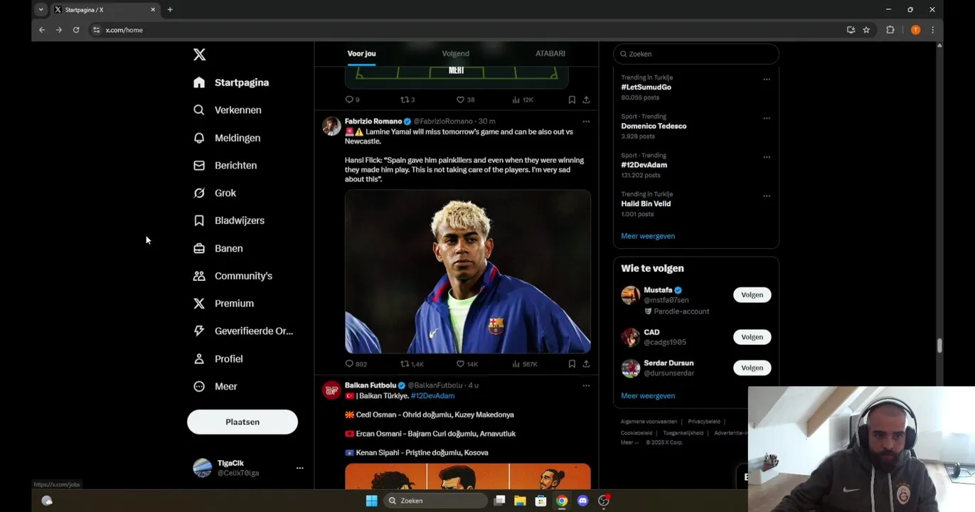This screenshot has width=975, height=512.
Task: Open options for Halid Bin Velid trend
Action: point(767,196)
